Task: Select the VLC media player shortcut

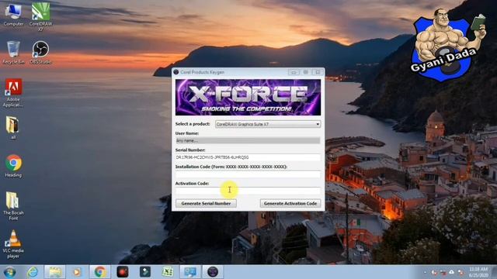Action: click(x=13, y=244)
